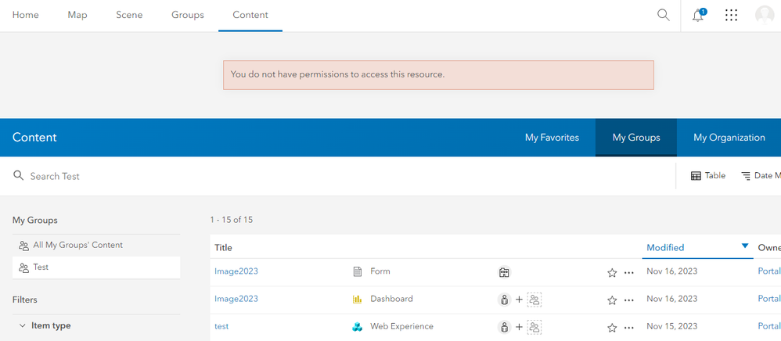
Task: Click the organization sharing icon on Form row
Action: pyautogui.click(x=504, y=272)
